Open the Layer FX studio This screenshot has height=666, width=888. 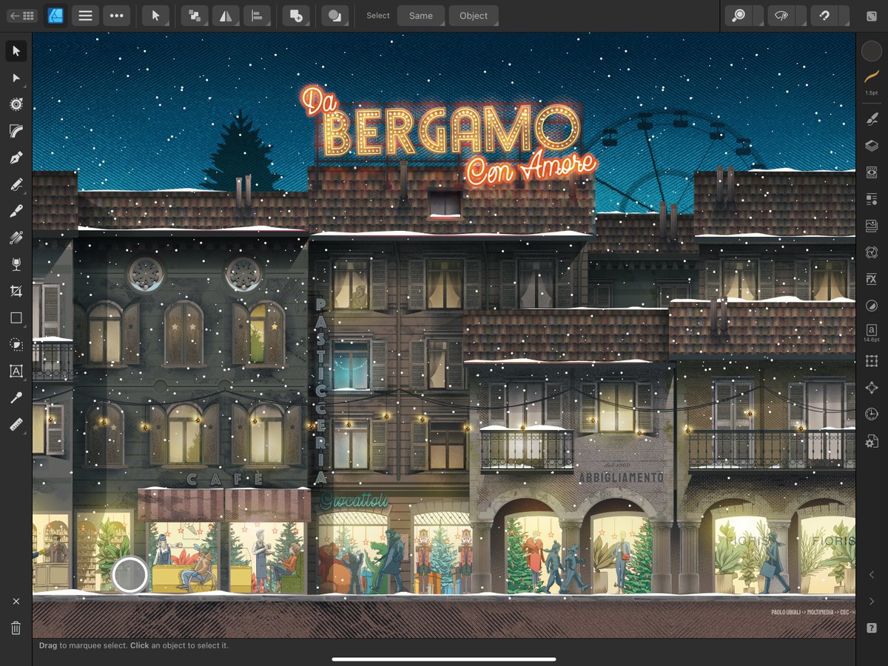tap(872, 279)
